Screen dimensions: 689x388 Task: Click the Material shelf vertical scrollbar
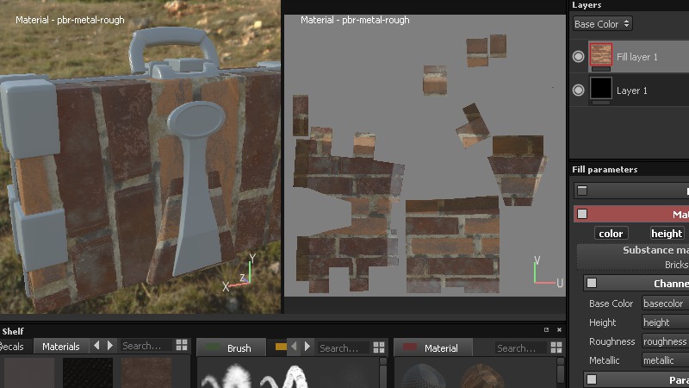[x=561, y=372]
